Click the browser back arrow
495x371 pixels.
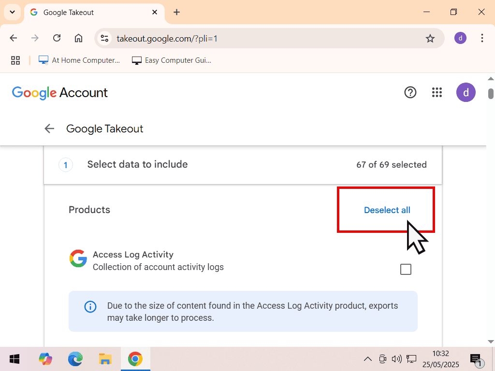[13, 38]
